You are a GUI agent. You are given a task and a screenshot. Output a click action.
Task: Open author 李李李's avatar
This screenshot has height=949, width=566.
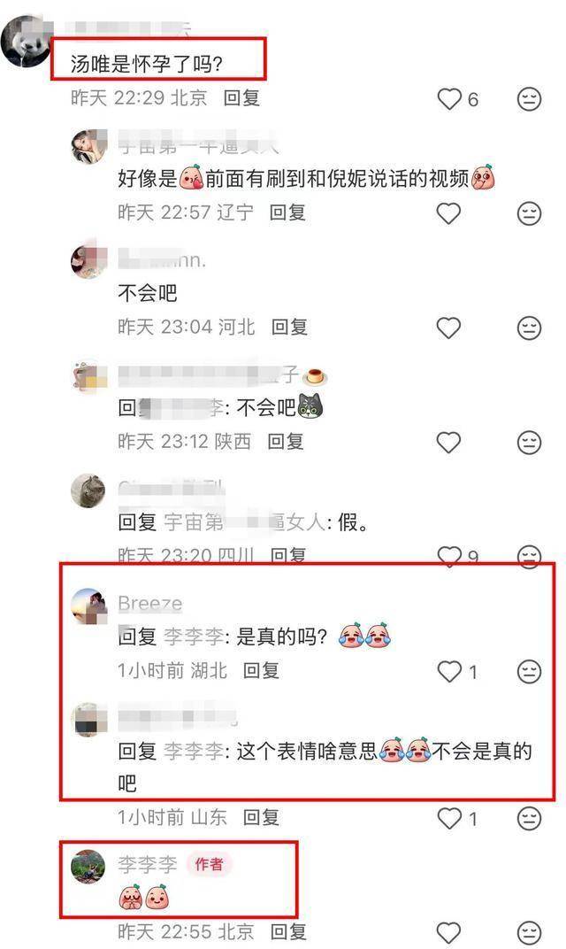click(x=88, y=867)
